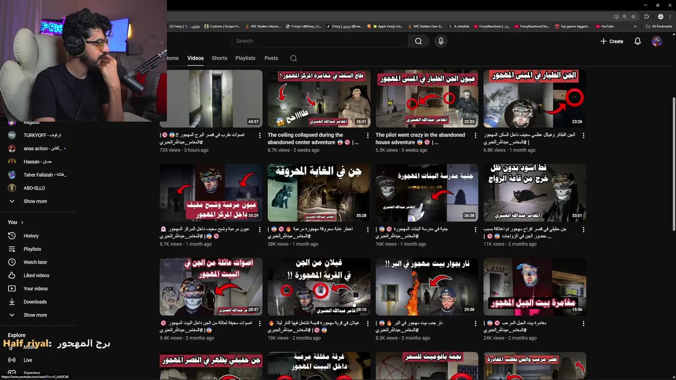This screenshot has height=380, width=676.
Task: Play the 15:56 video thumbnail
Action: click(x=534, y=287)
